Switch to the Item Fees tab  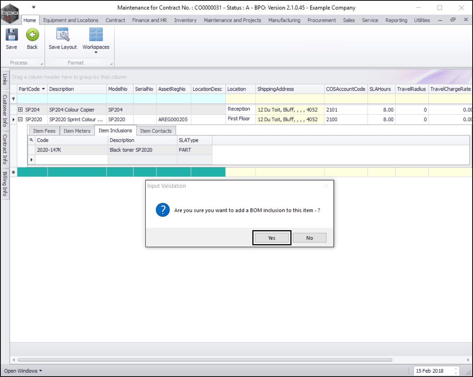tap(44, 131)
